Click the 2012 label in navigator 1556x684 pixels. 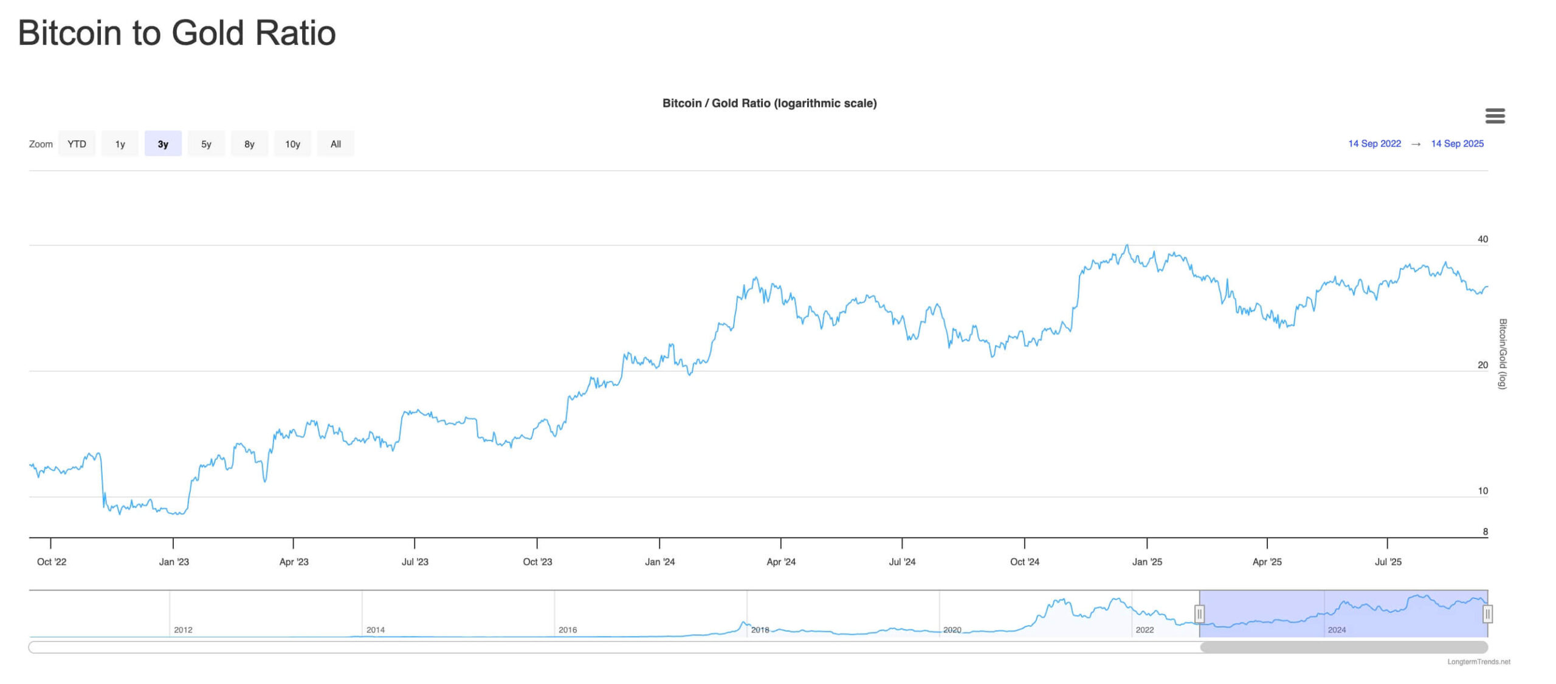(183, 630)
